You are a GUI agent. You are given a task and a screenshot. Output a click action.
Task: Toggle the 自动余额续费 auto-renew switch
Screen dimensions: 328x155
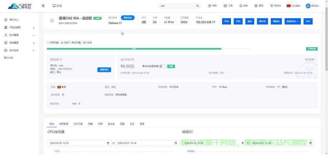coord(162,66)
